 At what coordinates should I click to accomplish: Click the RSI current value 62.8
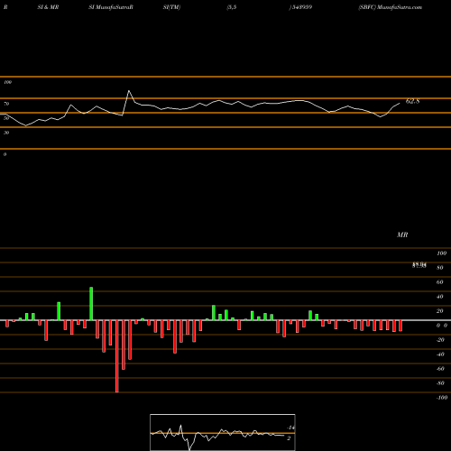coord(412,101)
